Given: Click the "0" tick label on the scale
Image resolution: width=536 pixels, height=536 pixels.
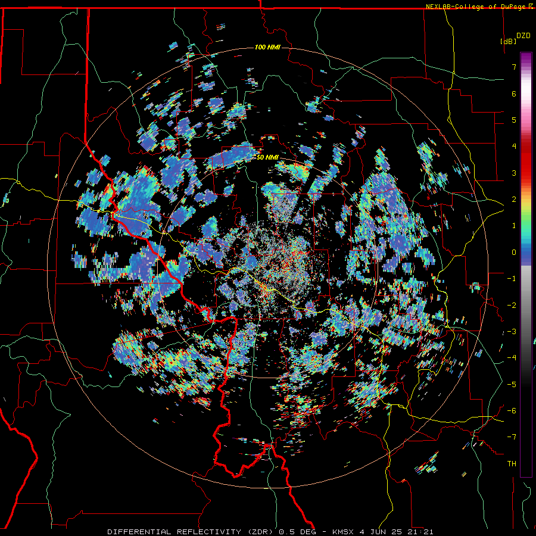Looking at the screenshot, I should [x=514, y=253].
